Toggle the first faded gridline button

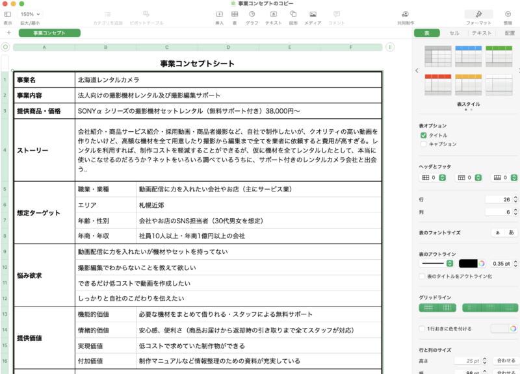click(x=472, y=308)
